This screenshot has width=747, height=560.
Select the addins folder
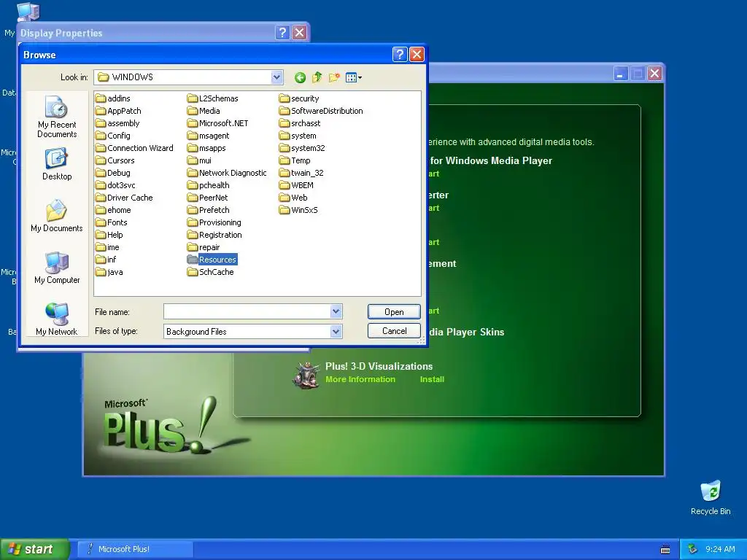pos(113,98)
